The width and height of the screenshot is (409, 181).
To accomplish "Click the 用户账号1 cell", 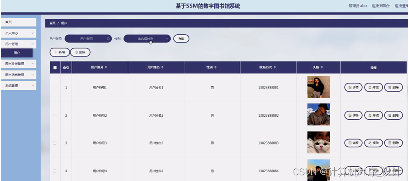I will coord(100,88).
